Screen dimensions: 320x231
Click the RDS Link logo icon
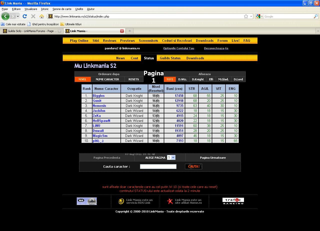pos(121,201)
